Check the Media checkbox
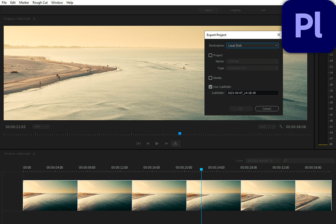336x224 pixels. tap(210, 78)
